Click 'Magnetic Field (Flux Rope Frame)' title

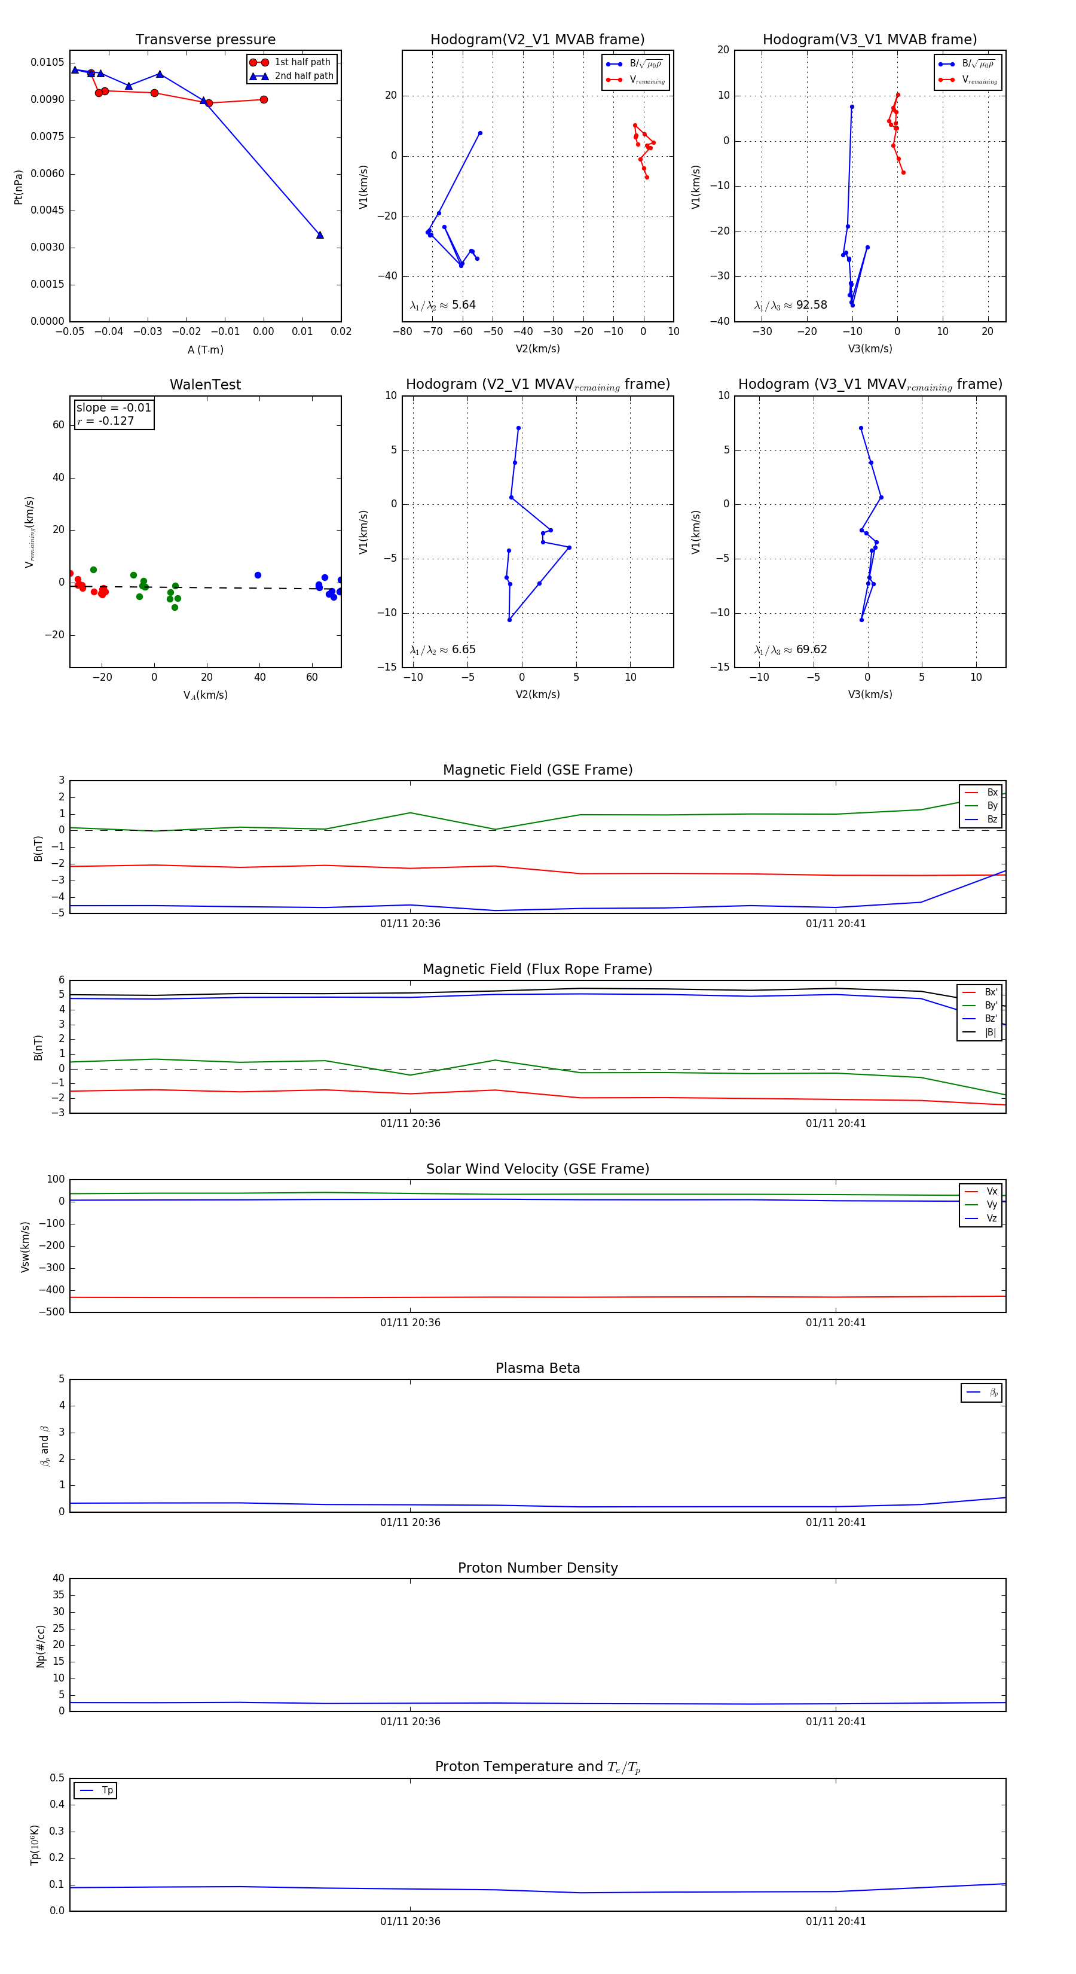point(537,970)
